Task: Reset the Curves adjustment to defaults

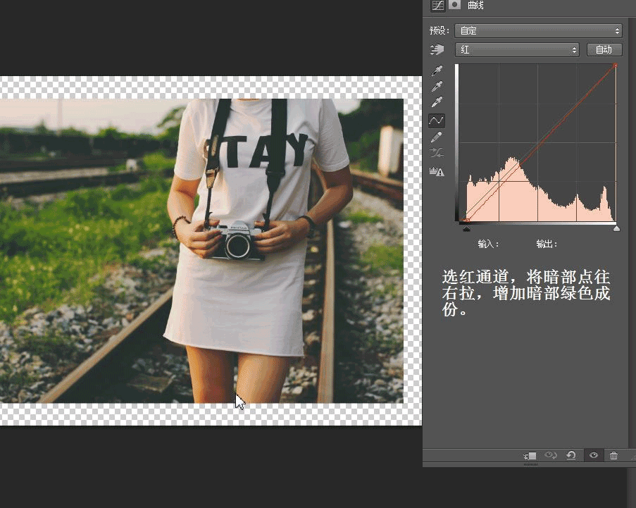Action: [572, 455]
